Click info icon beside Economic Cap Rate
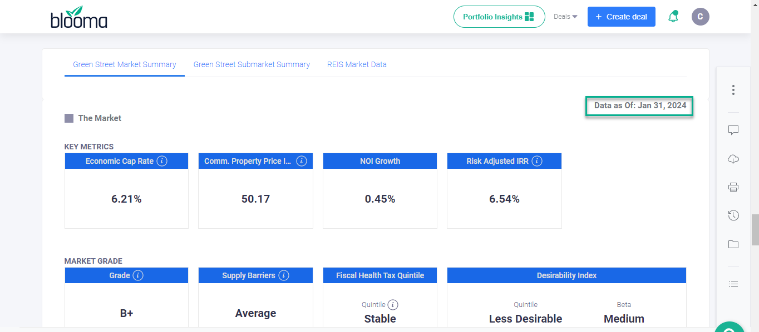The image size is (759, 332). 162,161
